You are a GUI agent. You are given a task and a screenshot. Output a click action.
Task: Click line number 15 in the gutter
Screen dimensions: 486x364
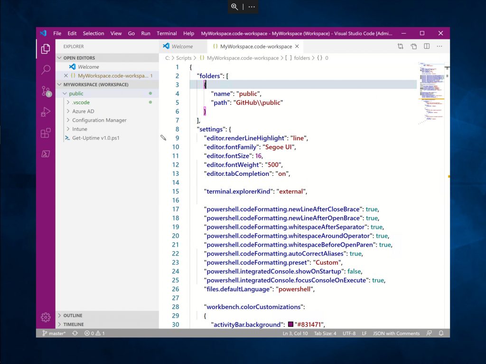[x=176, y=191]
